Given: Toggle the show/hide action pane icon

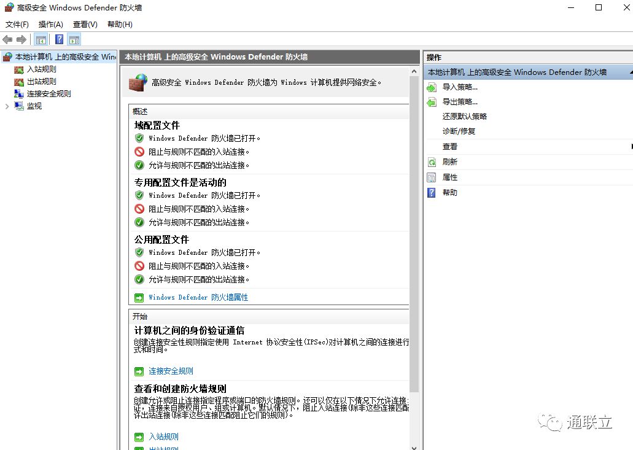Looking at the screenshot, I should tap(74, 39).
